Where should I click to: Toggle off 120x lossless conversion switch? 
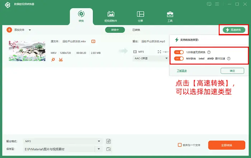(179, 52)
